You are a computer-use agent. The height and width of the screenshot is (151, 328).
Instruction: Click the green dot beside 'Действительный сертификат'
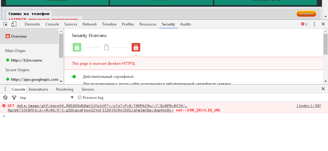74,77
